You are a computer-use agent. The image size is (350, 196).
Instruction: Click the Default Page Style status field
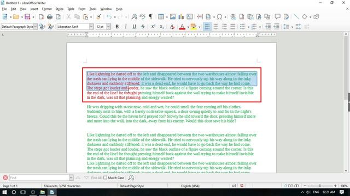[x=132, y=186]
